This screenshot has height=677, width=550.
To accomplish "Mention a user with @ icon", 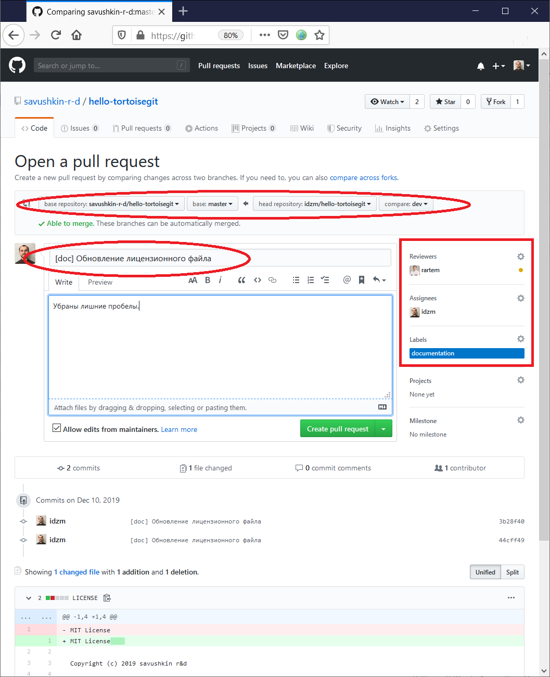I will tap(347, 280).
